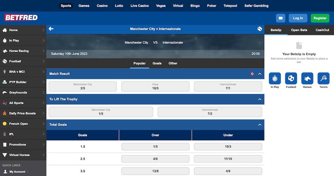Click the French Open tennis ball icon
334x176 pixels.
coord(5,124)
